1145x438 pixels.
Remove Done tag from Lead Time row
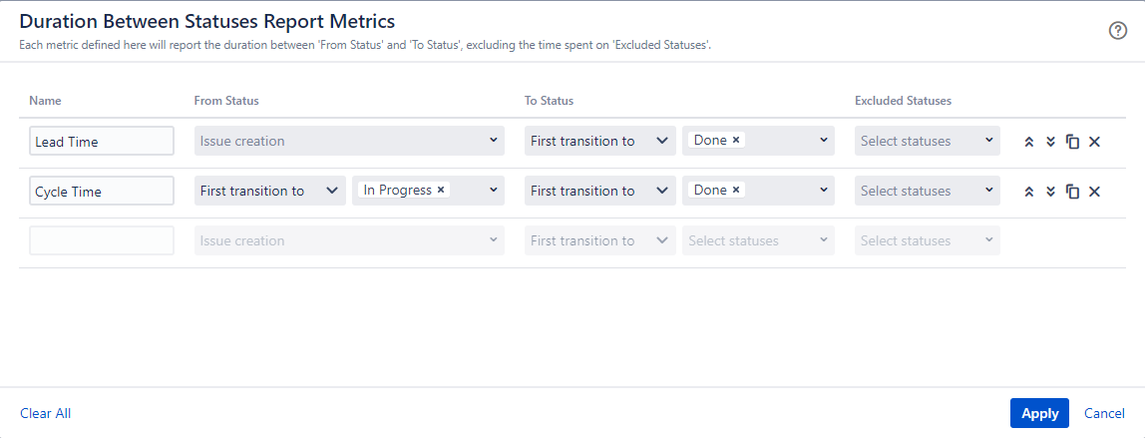coord(736,140)
